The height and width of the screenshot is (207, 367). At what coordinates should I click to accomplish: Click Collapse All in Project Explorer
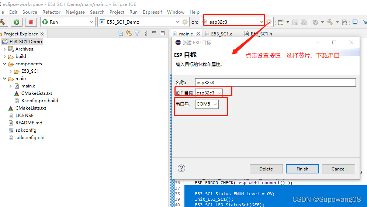[121, 34]
